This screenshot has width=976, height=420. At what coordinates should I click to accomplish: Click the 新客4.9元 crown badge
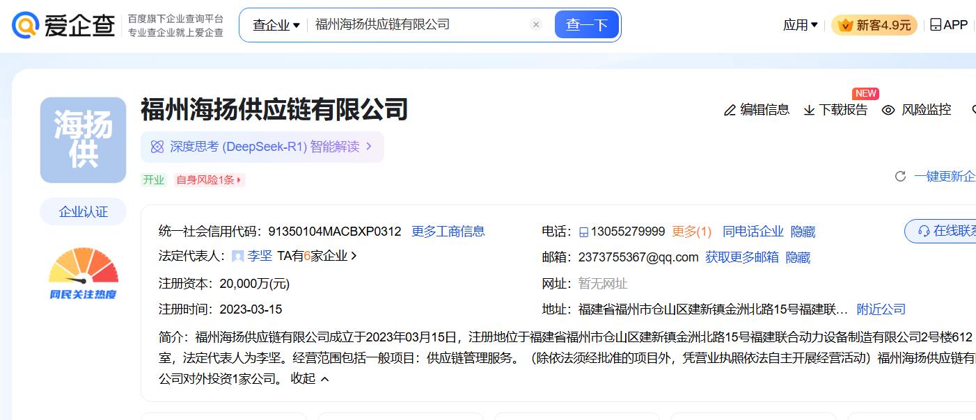point(846,26)
